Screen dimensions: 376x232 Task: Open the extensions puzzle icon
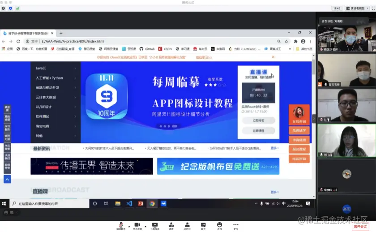point(296,41)
